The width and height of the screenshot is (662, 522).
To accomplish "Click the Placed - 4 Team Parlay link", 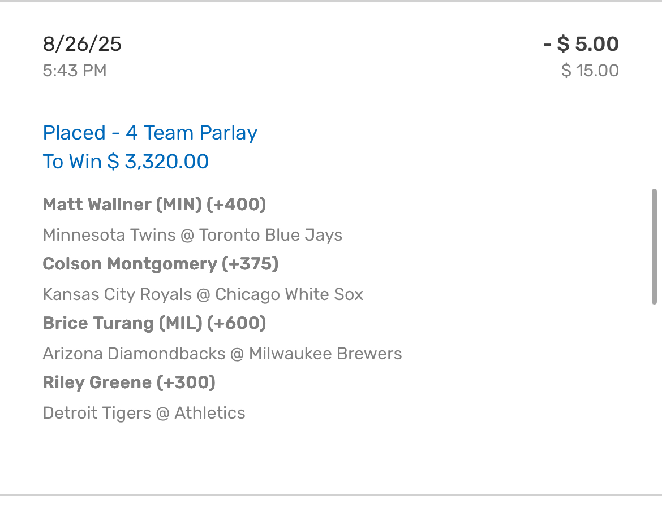I will pyautogui.click(x=150, y=133).
